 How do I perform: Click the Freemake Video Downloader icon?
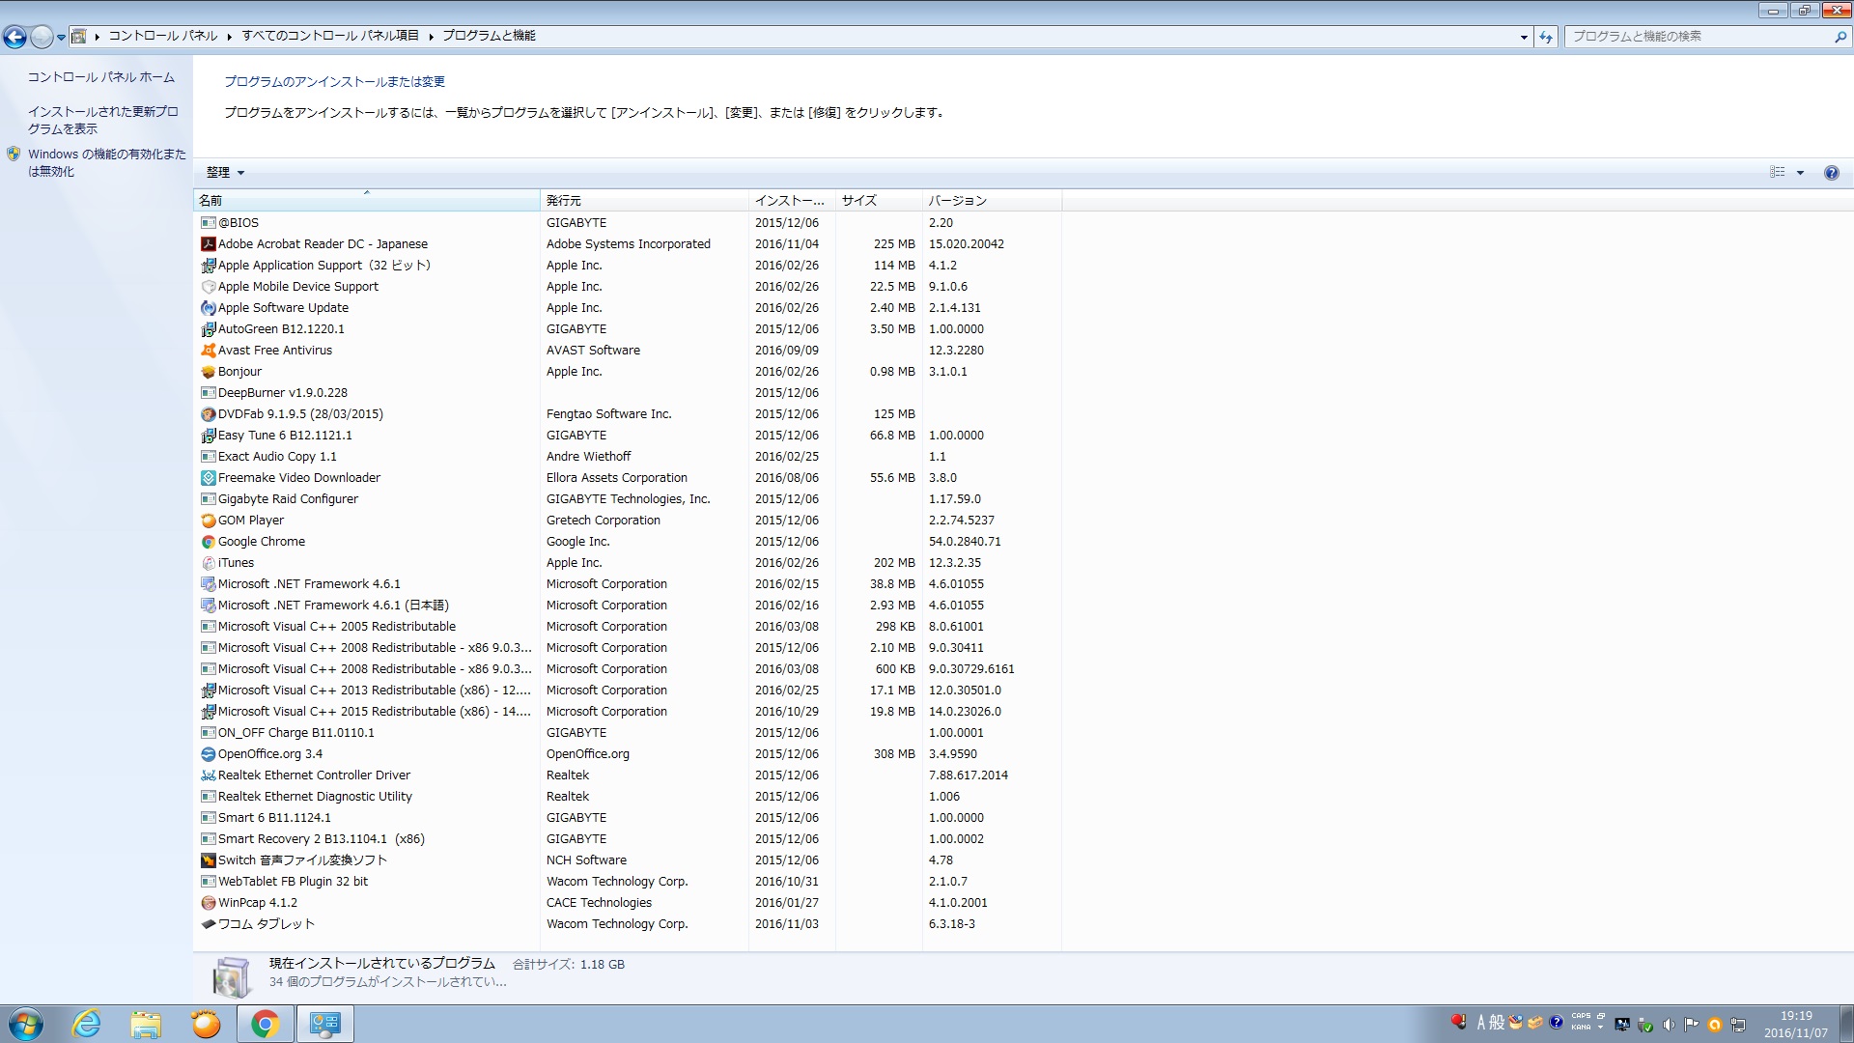208,478
